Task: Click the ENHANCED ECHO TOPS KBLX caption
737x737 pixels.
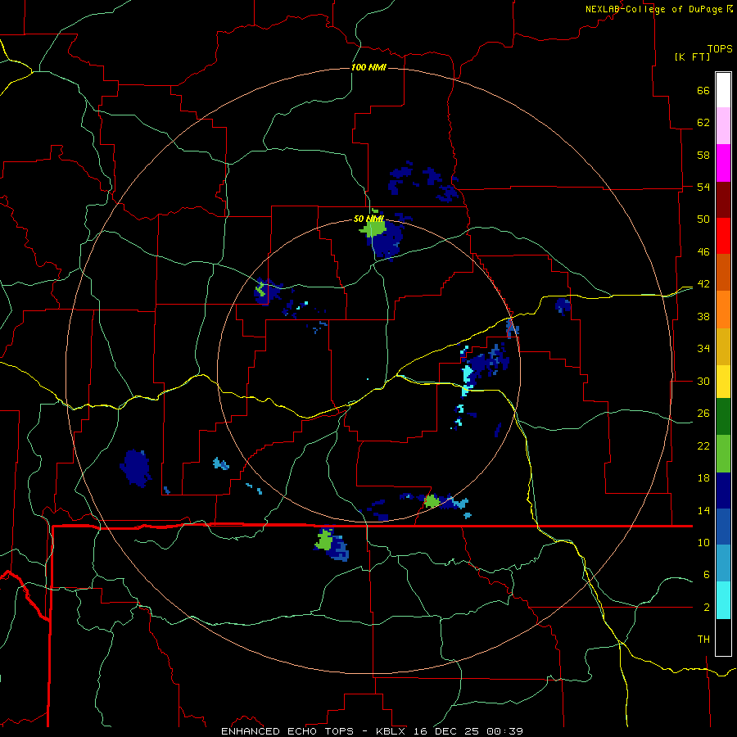Action: click(x=372, y=731)
